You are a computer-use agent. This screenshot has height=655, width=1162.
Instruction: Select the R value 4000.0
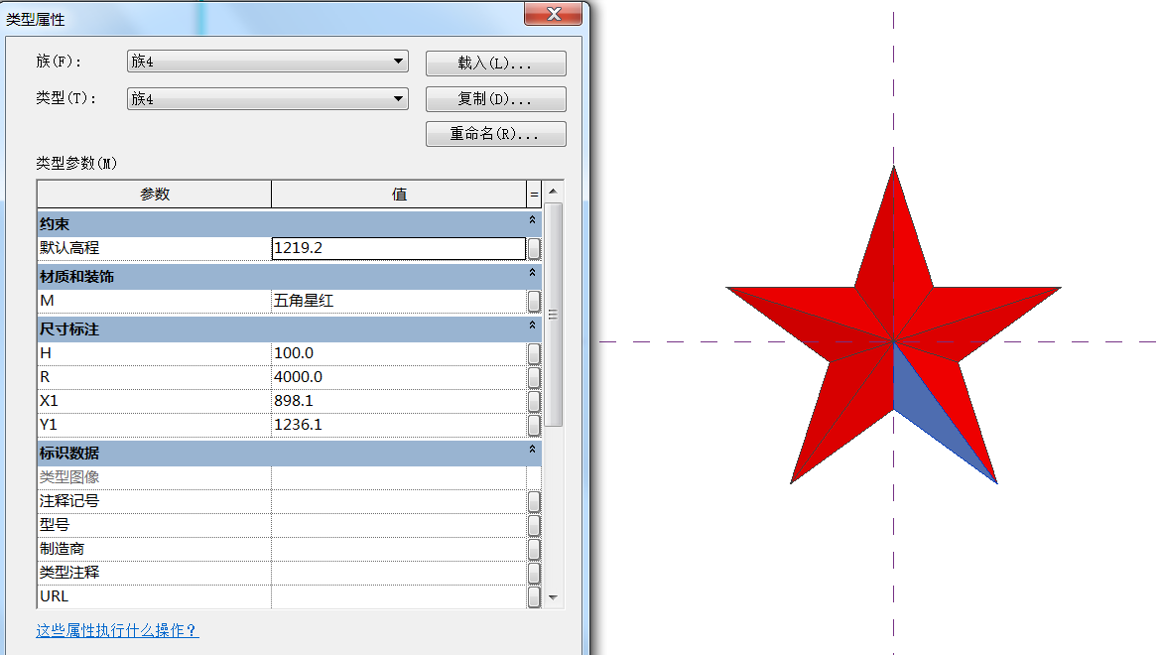click(x=399, y=377)
